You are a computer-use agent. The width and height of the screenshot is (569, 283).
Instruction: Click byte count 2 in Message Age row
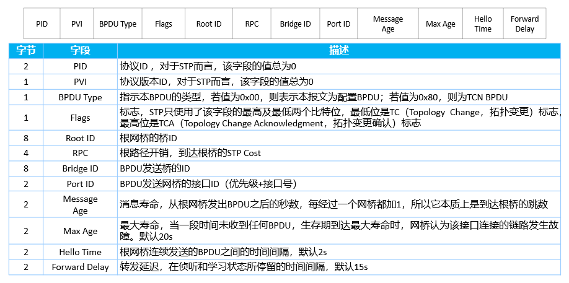click(x=26, y=204)
